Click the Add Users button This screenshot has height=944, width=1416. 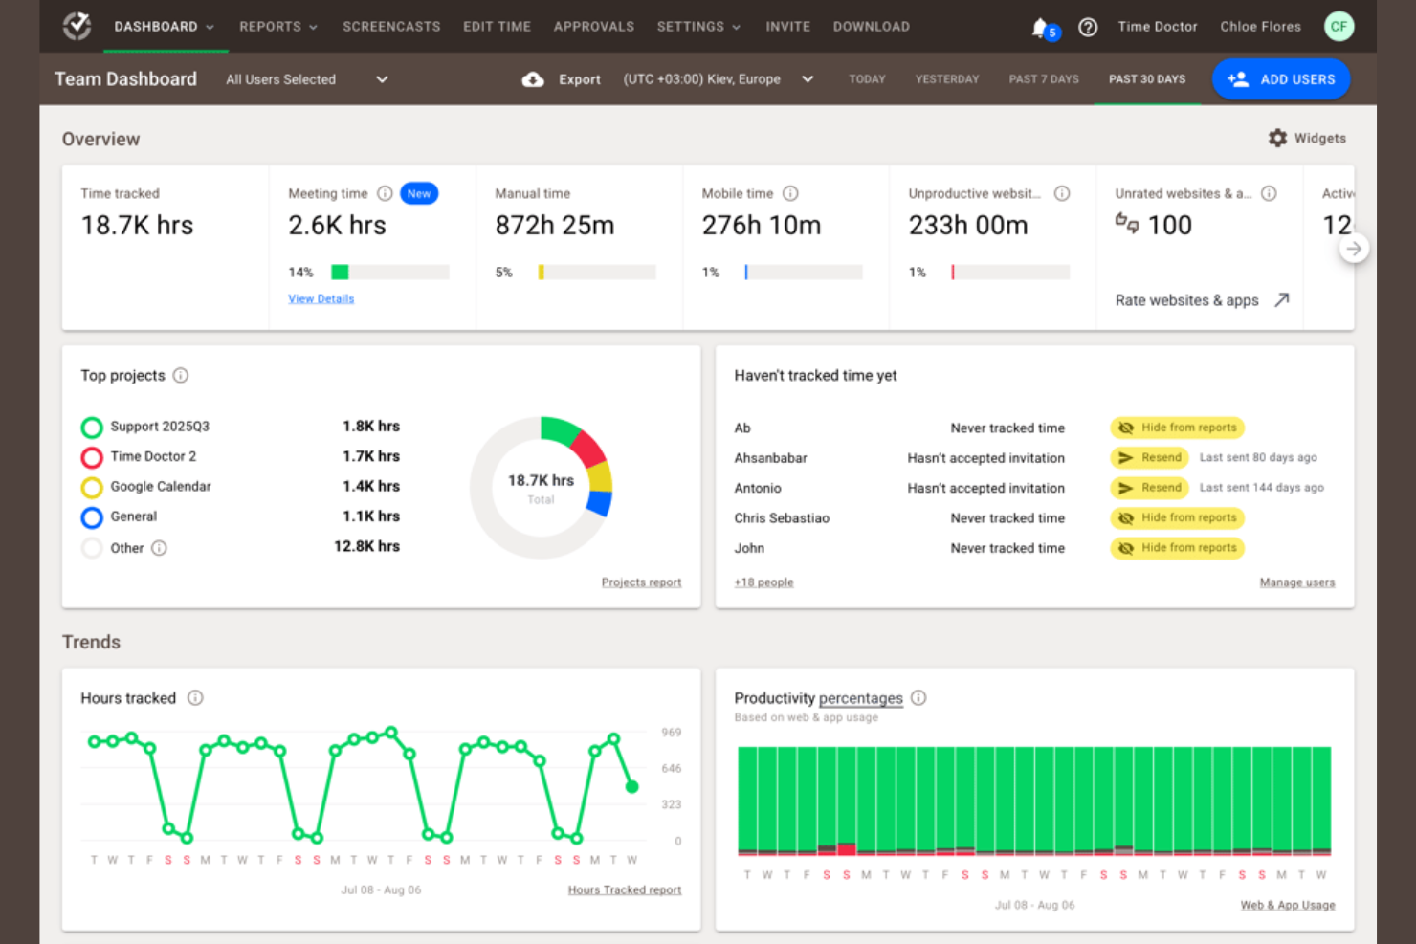point(1281,79)
